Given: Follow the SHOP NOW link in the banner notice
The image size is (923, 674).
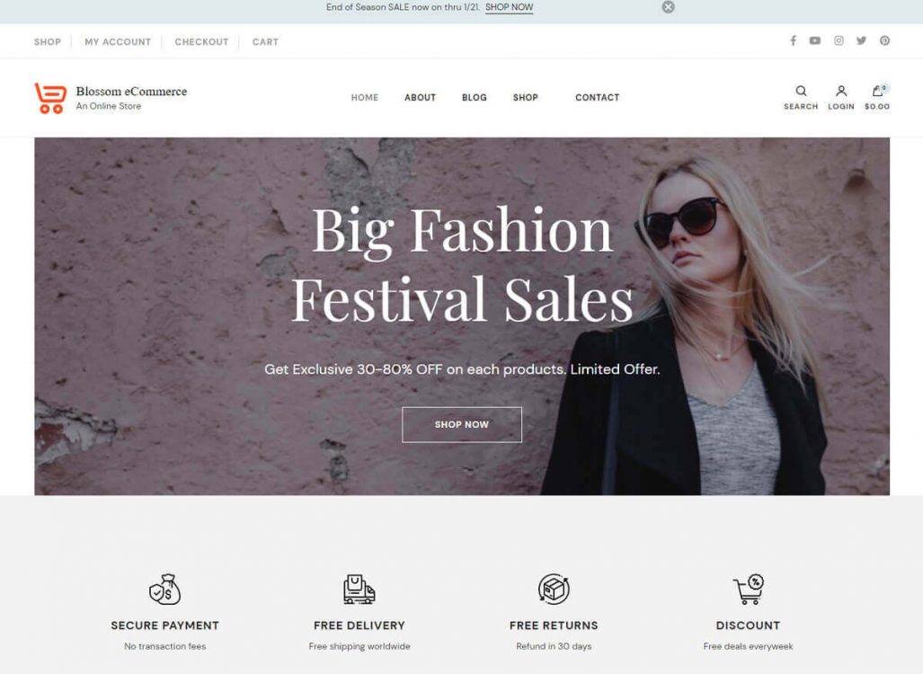Looking at the screenshot, I should [510, 7].
